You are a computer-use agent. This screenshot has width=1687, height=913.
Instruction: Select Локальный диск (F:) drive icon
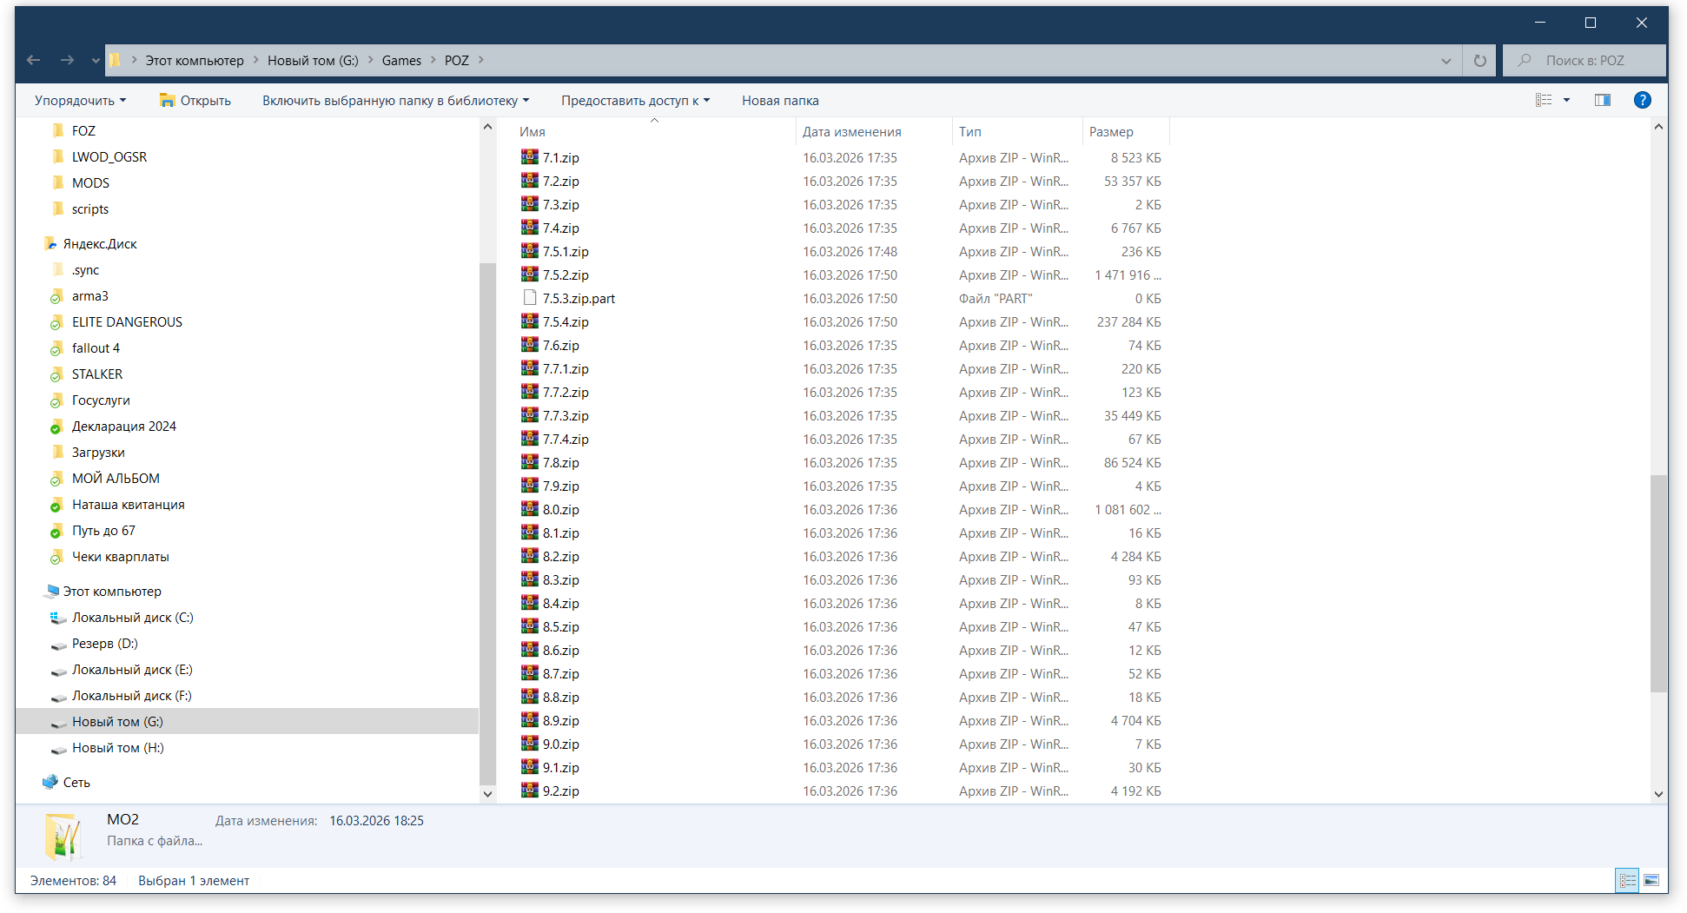pos(58,697)
